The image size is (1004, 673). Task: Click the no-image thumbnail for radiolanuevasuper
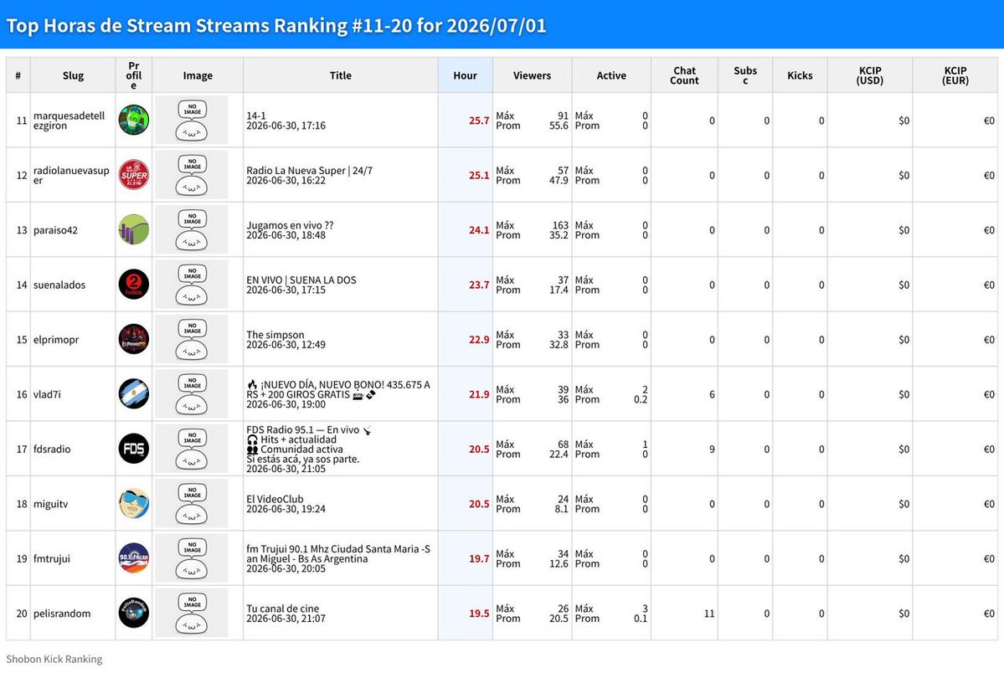192,175
